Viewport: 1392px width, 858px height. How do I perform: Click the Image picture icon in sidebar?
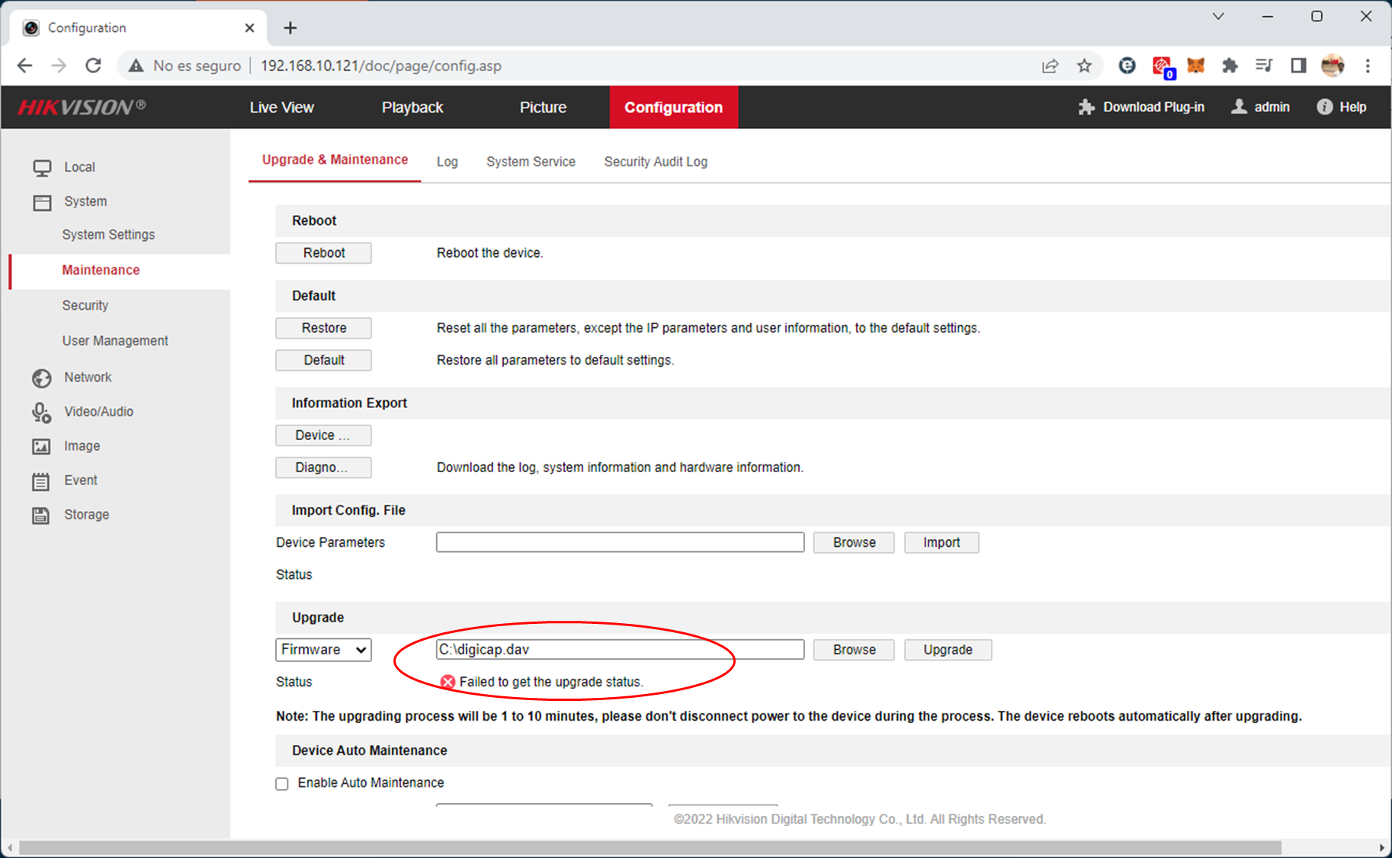pyautogui.click(x=41, y=446)
